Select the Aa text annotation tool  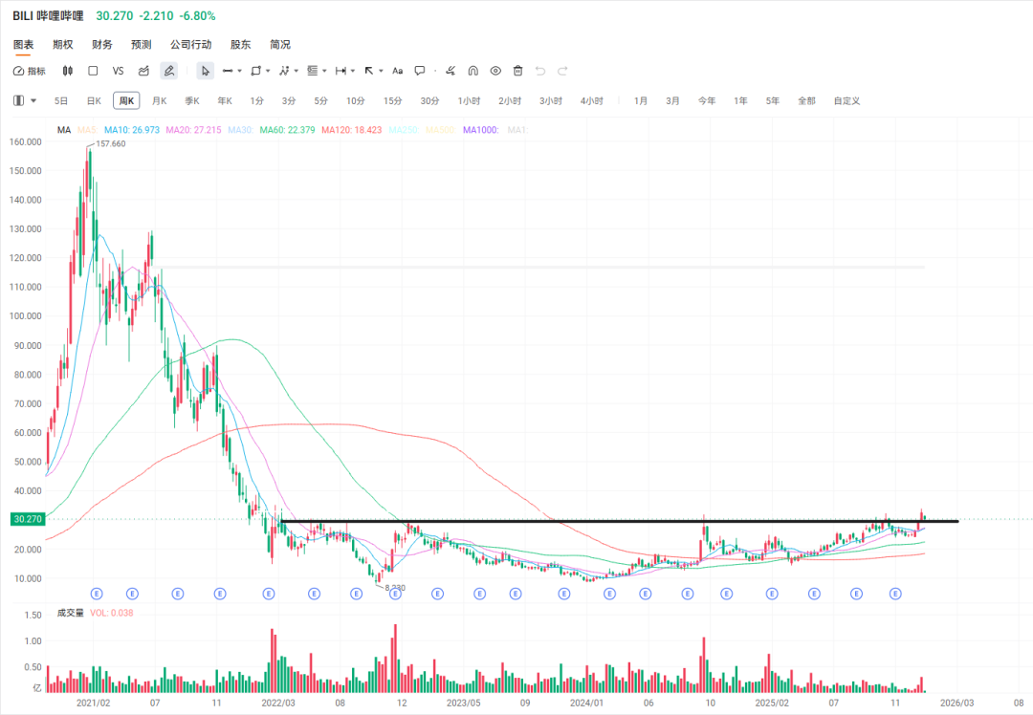397,71
